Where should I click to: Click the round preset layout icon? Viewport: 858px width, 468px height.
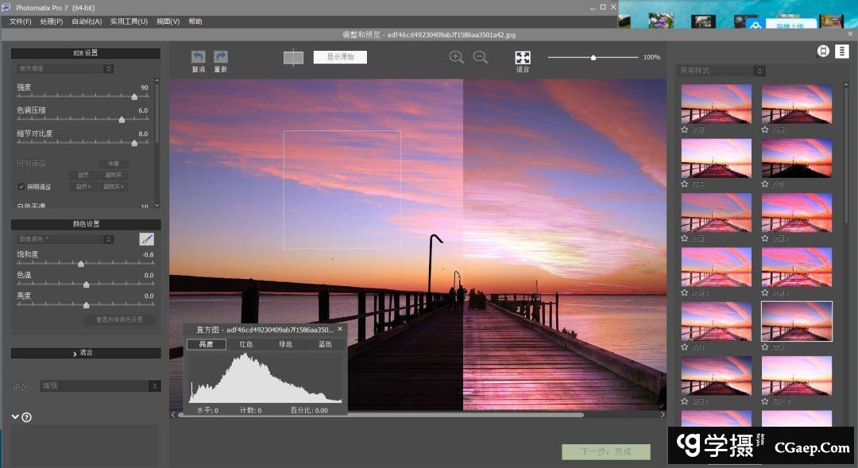[x=823, y=52]
